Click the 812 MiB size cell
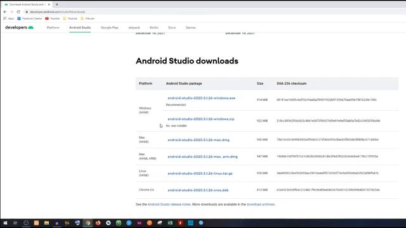This screenshot has height=228, width=406. [x=262, y=190]
